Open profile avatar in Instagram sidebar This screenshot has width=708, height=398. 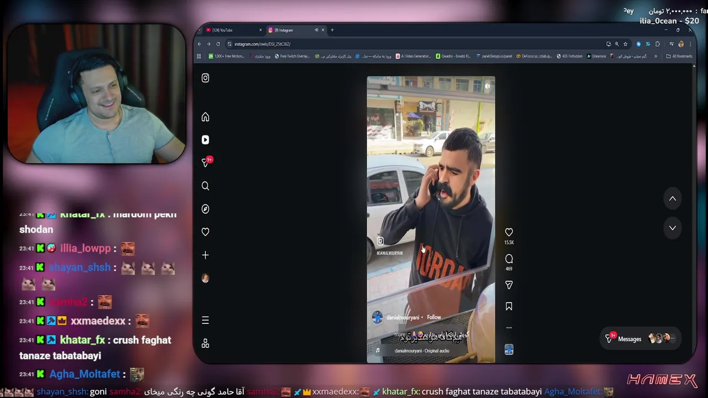(x=205, y=278)
